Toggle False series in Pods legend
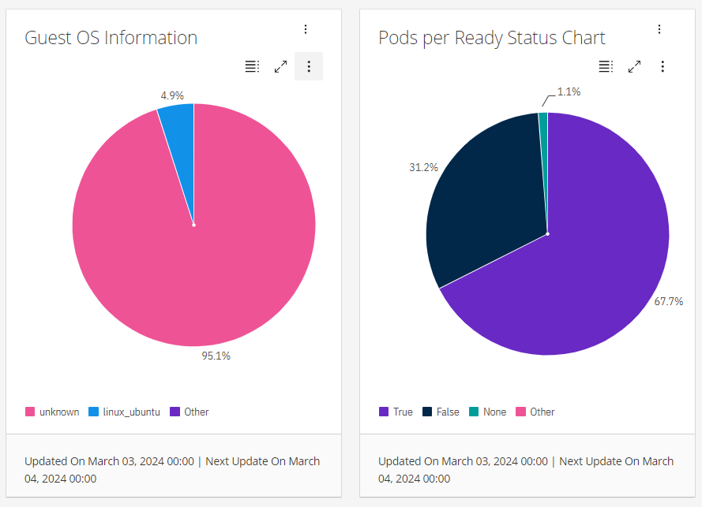Image resolution: width=702 pixels, height=507 pixels. (x=441, y=412)
